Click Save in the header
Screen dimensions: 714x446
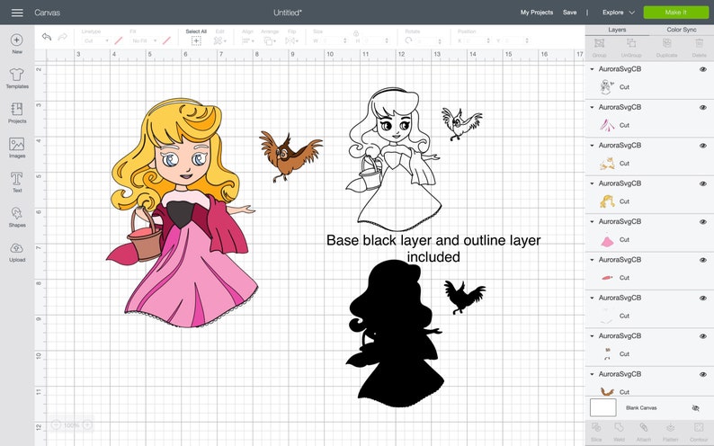(x=569, y=13)
